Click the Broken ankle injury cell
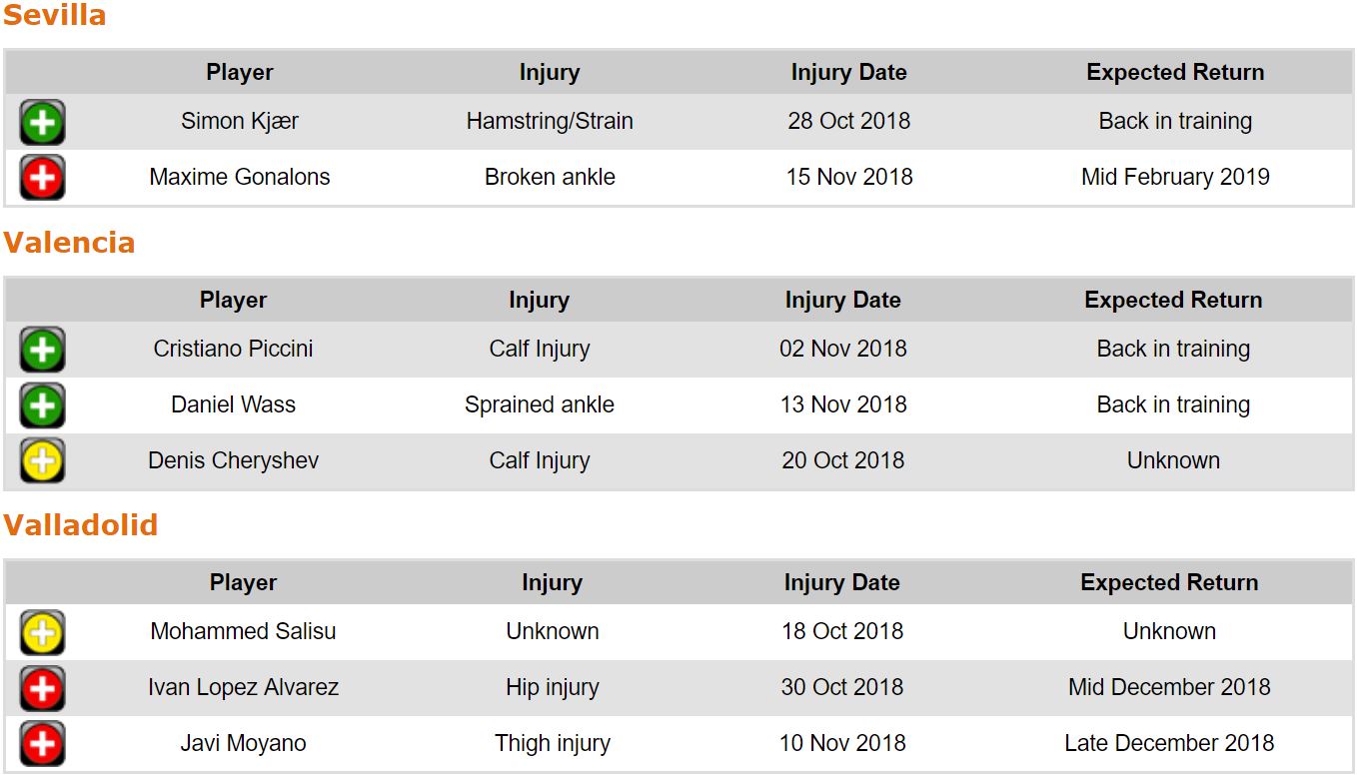 (x=550, y=178)
